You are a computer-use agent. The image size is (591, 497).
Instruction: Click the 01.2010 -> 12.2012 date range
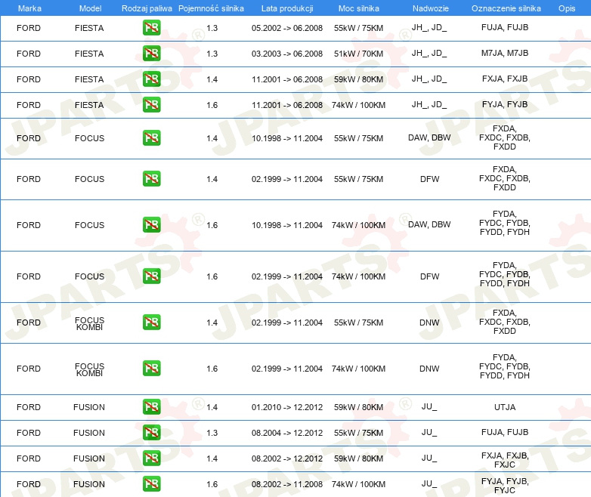click(x=287, y=407)
